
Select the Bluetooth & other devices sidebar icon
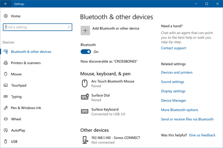click(6, 52)
